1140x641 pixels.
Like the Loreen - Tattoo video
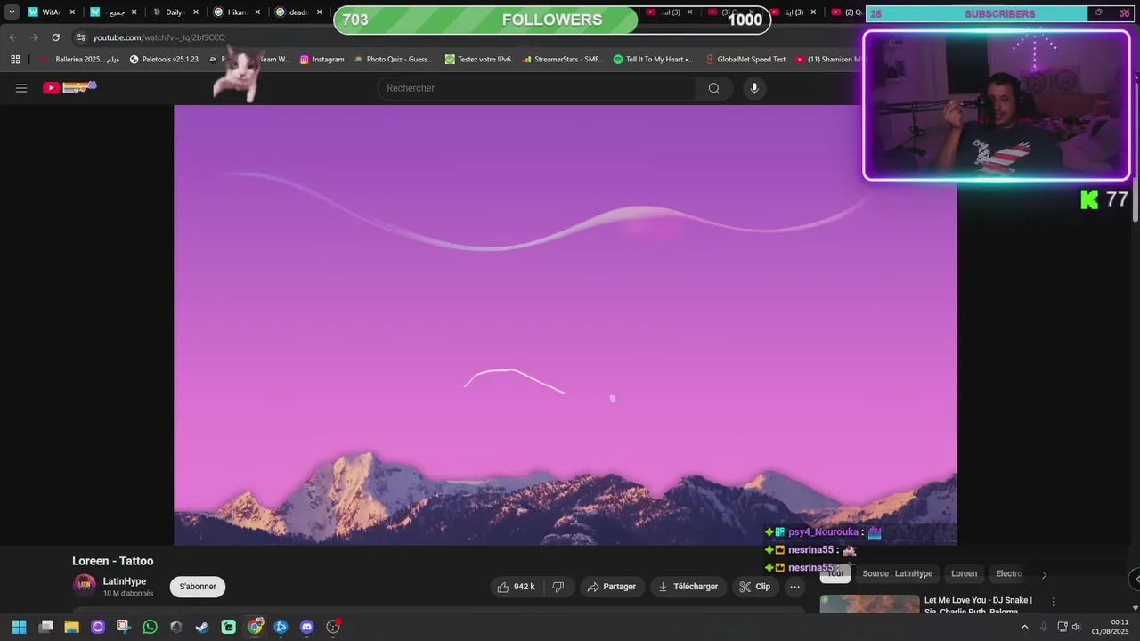516,587
